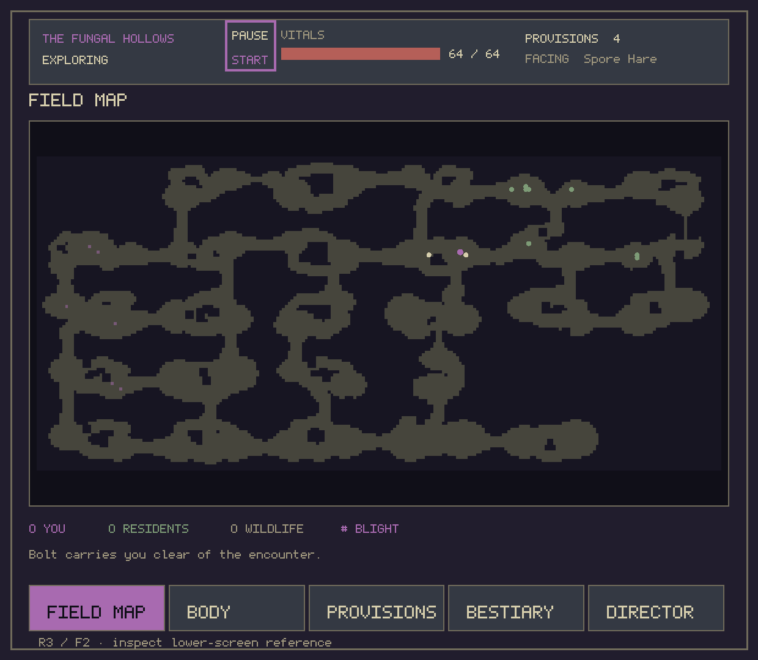The image size is (758, 660).
Task: Go to the DIRECTOR tab
Action: 656,608
